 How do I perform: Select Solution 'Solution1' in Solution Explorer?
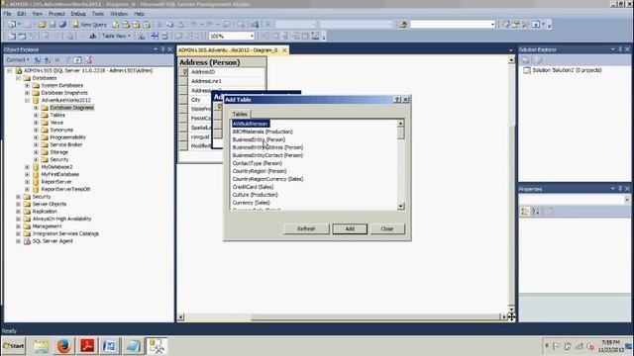tap(567, 70)
